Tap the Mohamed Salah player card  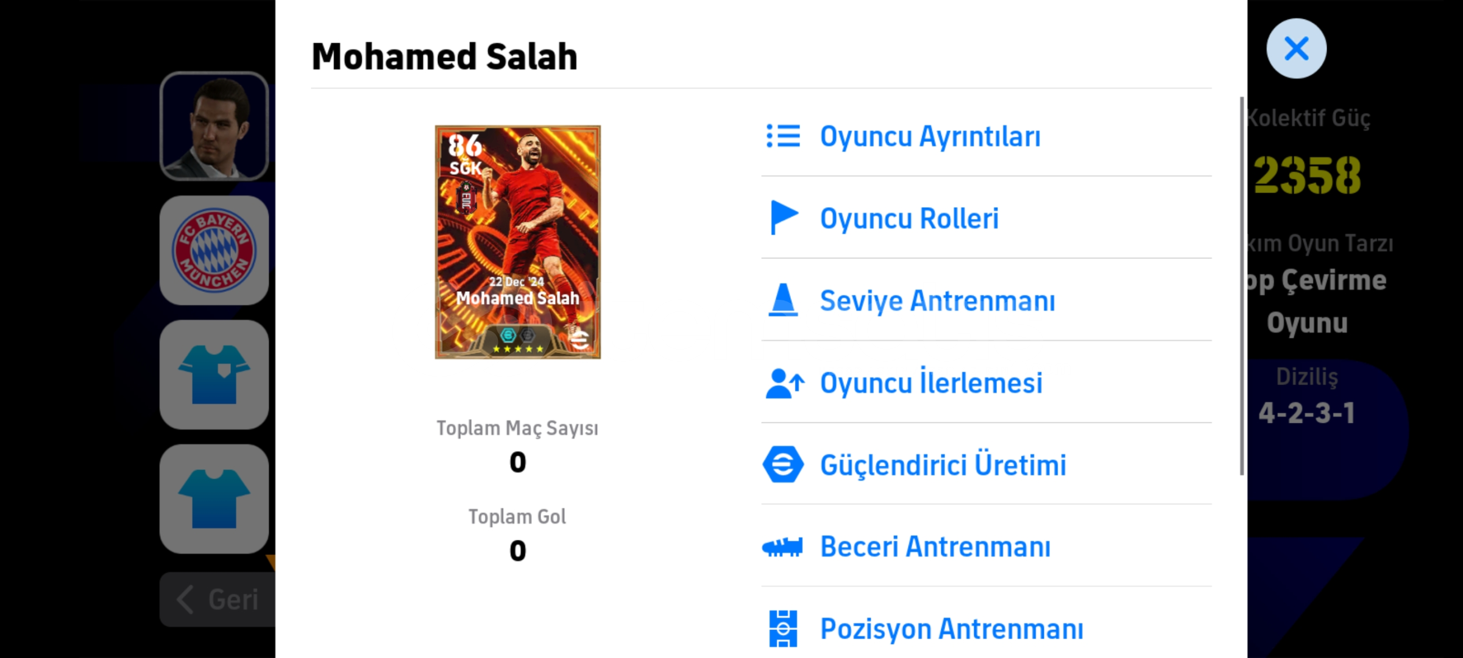(x=517, y=242)
